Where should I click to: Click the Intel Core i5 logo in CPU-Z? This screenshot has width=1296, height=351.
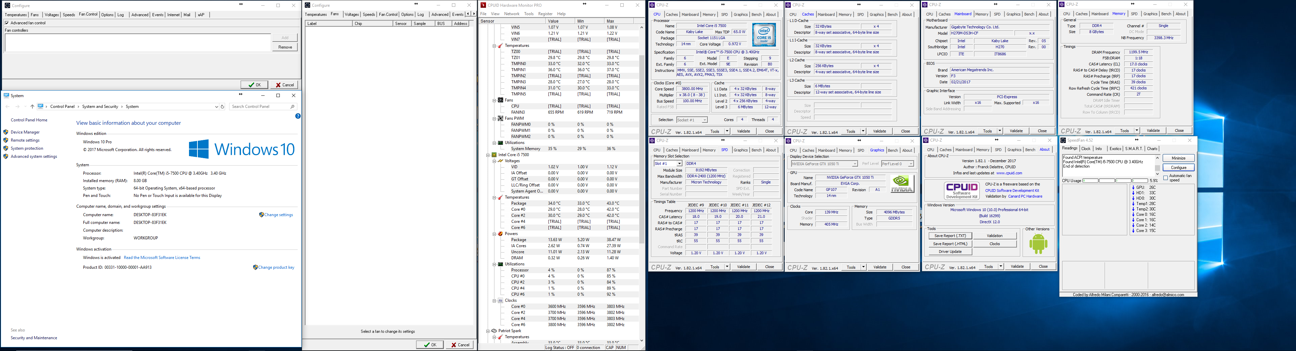(x=764, y=35)
